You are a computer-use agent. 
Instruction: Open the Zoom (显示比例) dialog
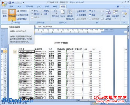click(x=55, y=13)
